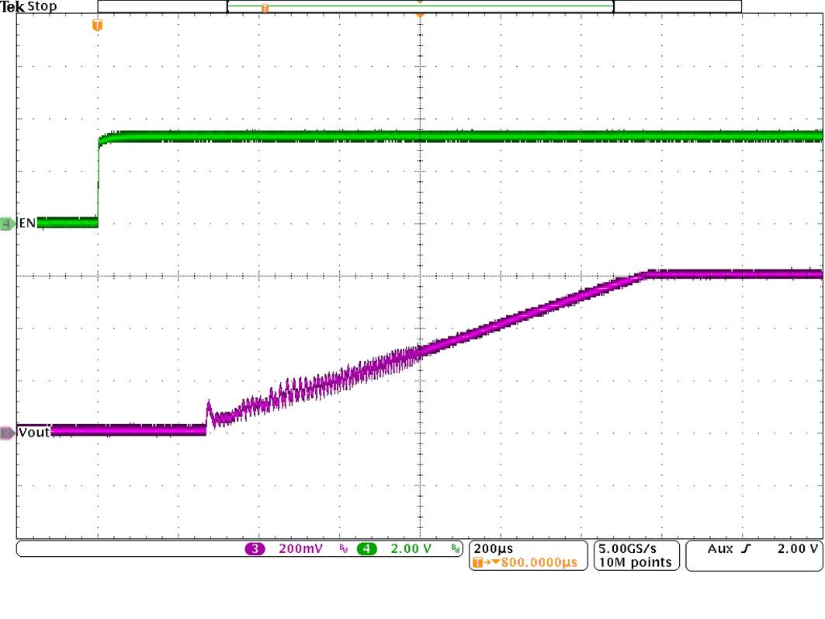Toggle bandwidth limit for Channel 4
The height and width of the screenshot is (619, 825).
[456, 548]
